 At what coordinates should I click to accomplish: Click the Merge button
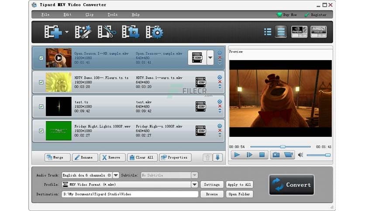pyautogui.click(x=57, y=157)
